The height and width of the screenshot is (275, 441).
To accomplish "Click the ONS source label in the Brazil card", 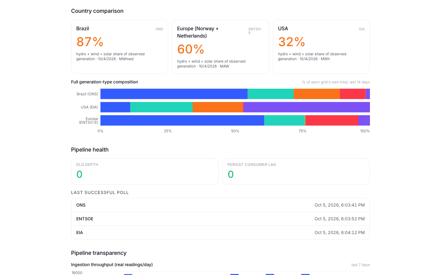I will point(159,29).
